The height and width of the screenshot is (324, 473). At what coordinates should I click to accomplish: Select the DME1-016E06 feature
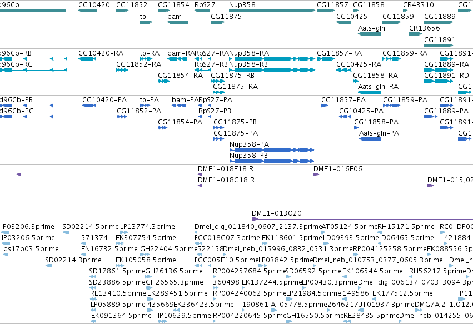(x=393, y=175)
